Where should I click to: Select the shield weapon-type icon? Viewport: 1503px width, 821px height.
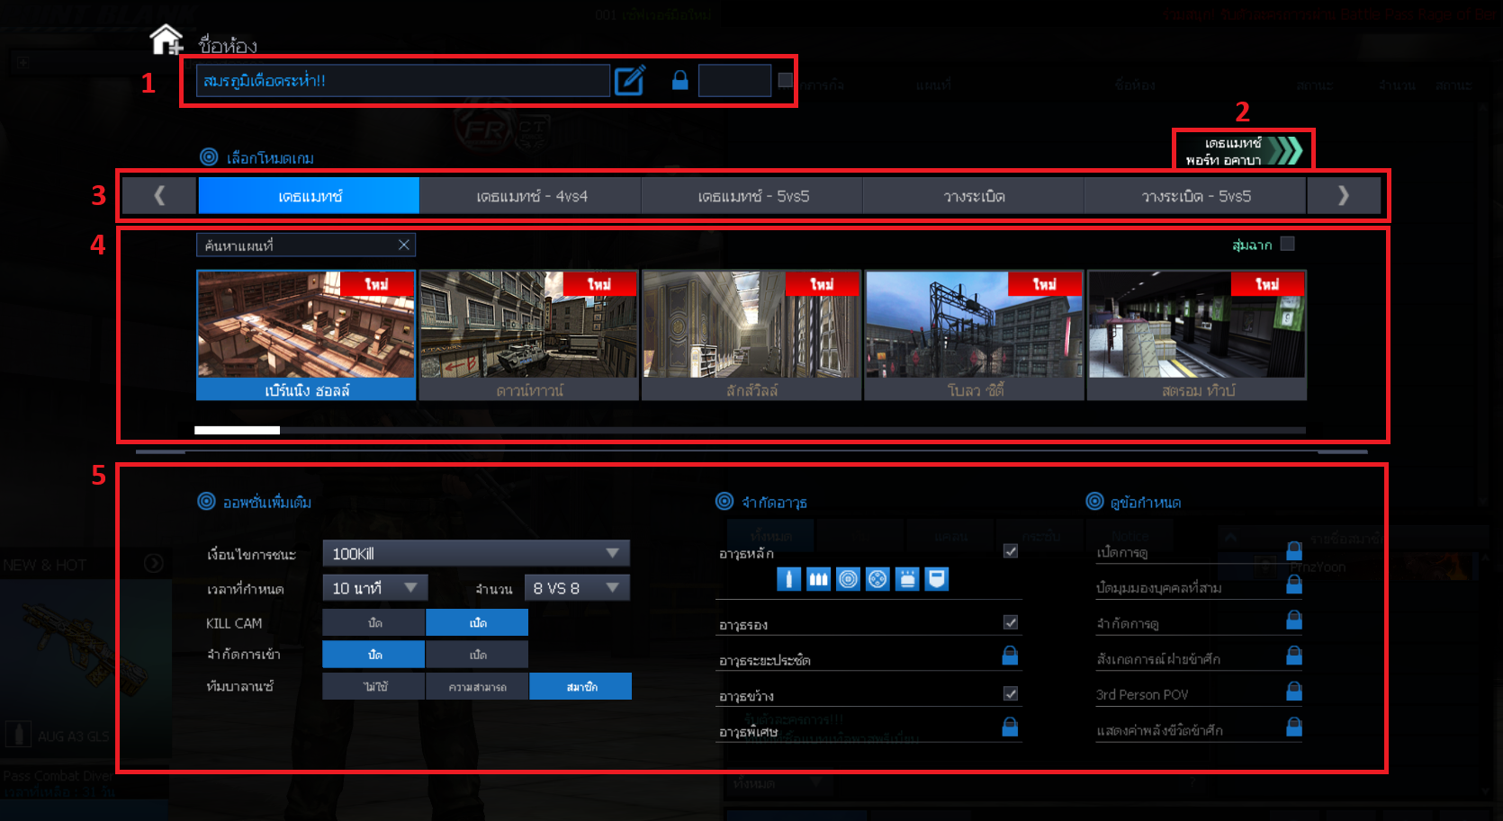937,579
